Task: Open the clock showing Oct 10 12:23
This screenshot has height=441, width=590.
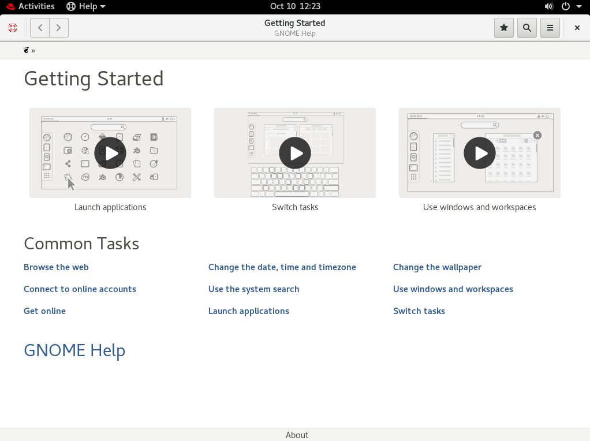Action: tap(295, 6)
